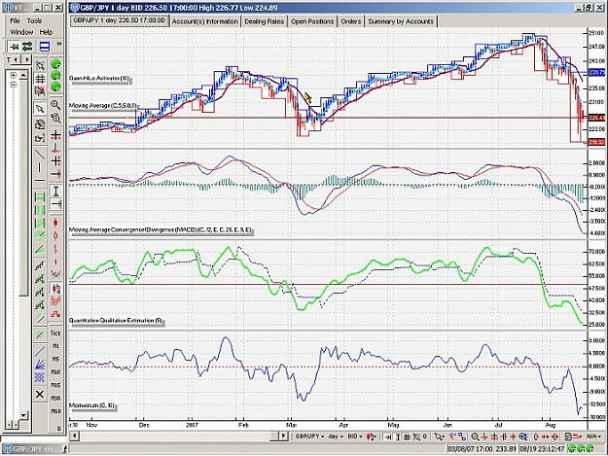Screen dimensions: 608x456
Task: Click the tree panel scroll-down arrow
Action: 23,415
